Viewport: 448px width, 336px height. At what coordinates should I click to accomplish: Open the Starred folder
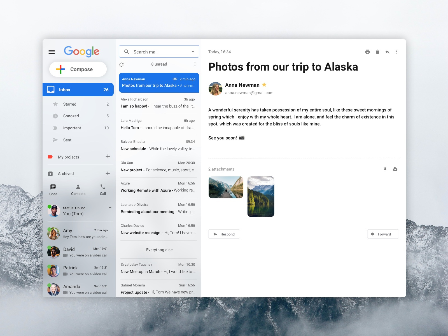click(x=70, y=104)
